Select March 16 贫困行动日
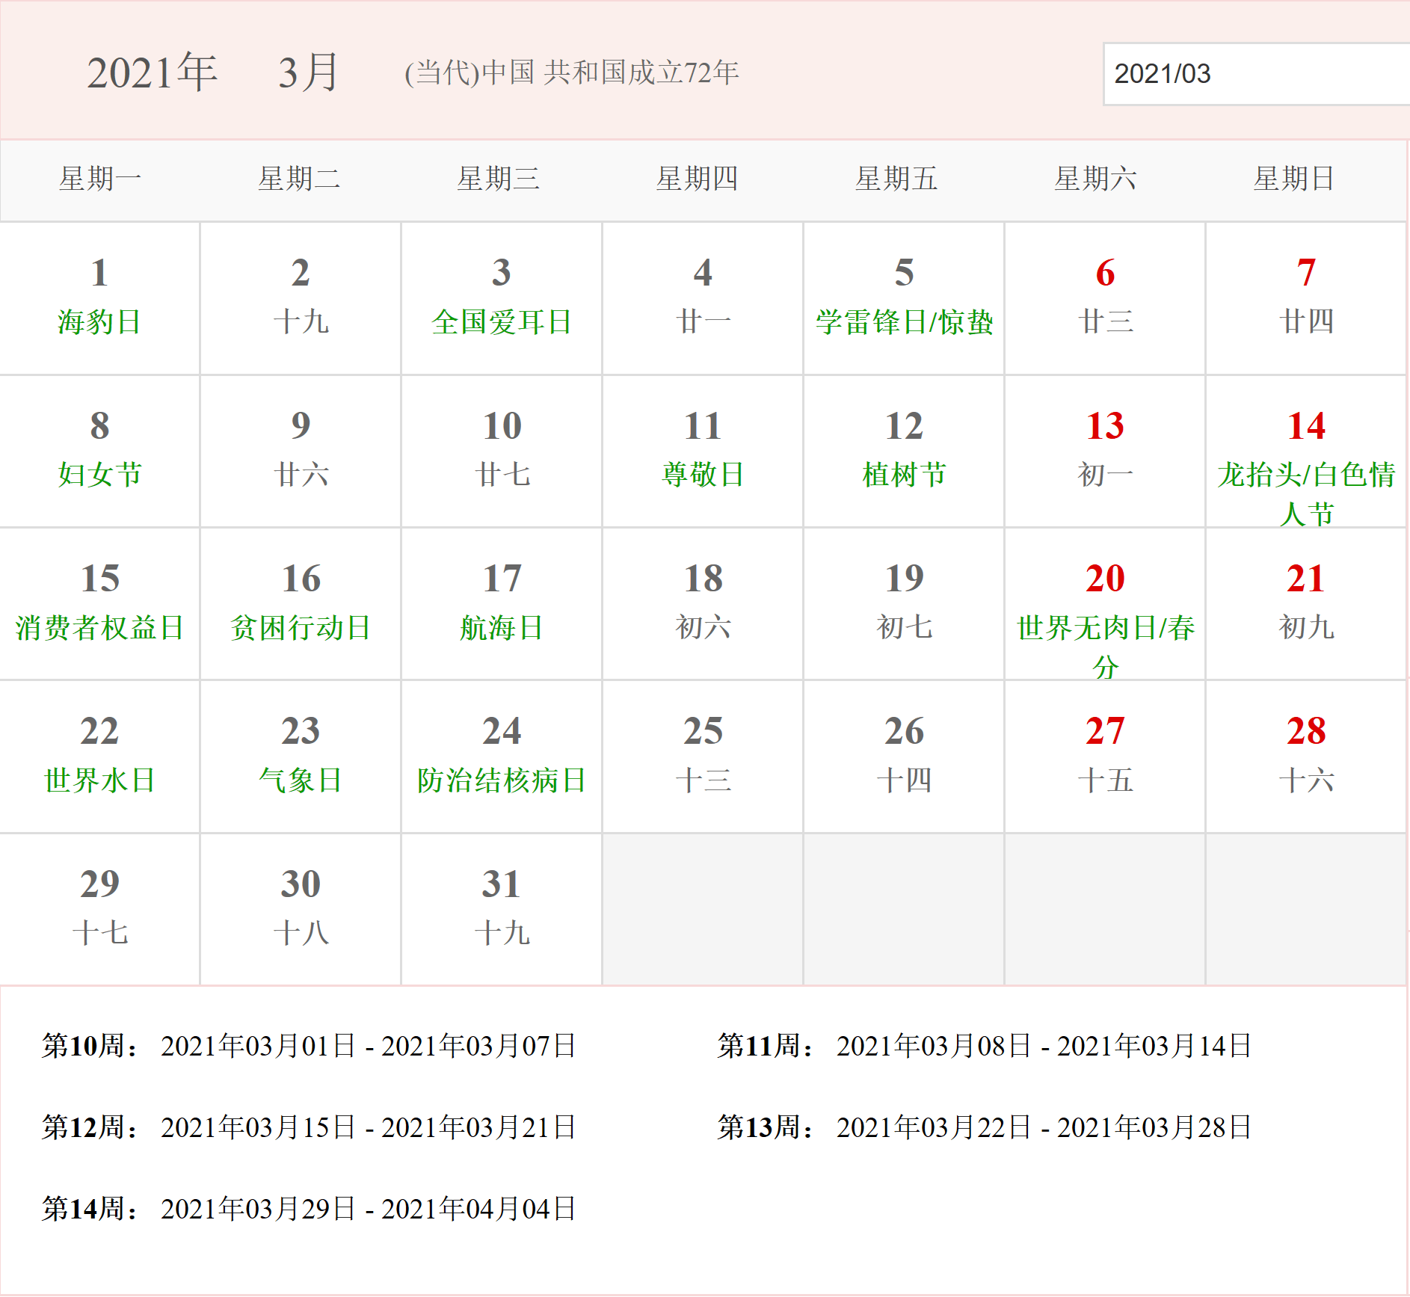Image resolution: width=1410 pixels, height=1297 pixels. click(x=301, y=604)
